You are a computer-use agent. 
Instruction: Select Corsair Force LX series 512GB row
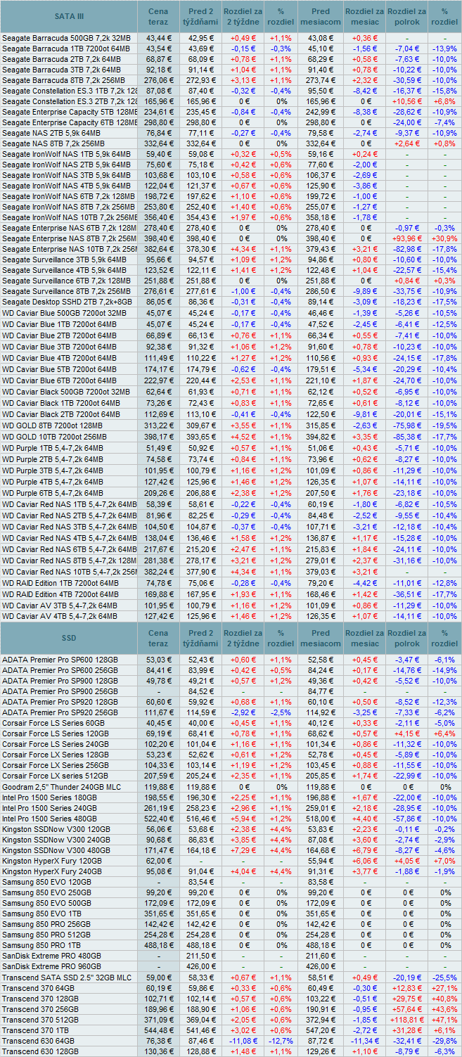coord(231,776)
